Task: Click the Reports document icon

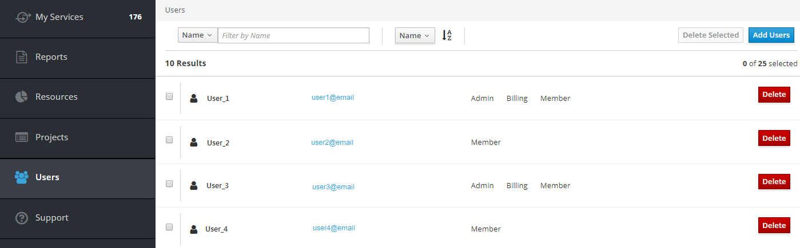Action: (22, 57)
